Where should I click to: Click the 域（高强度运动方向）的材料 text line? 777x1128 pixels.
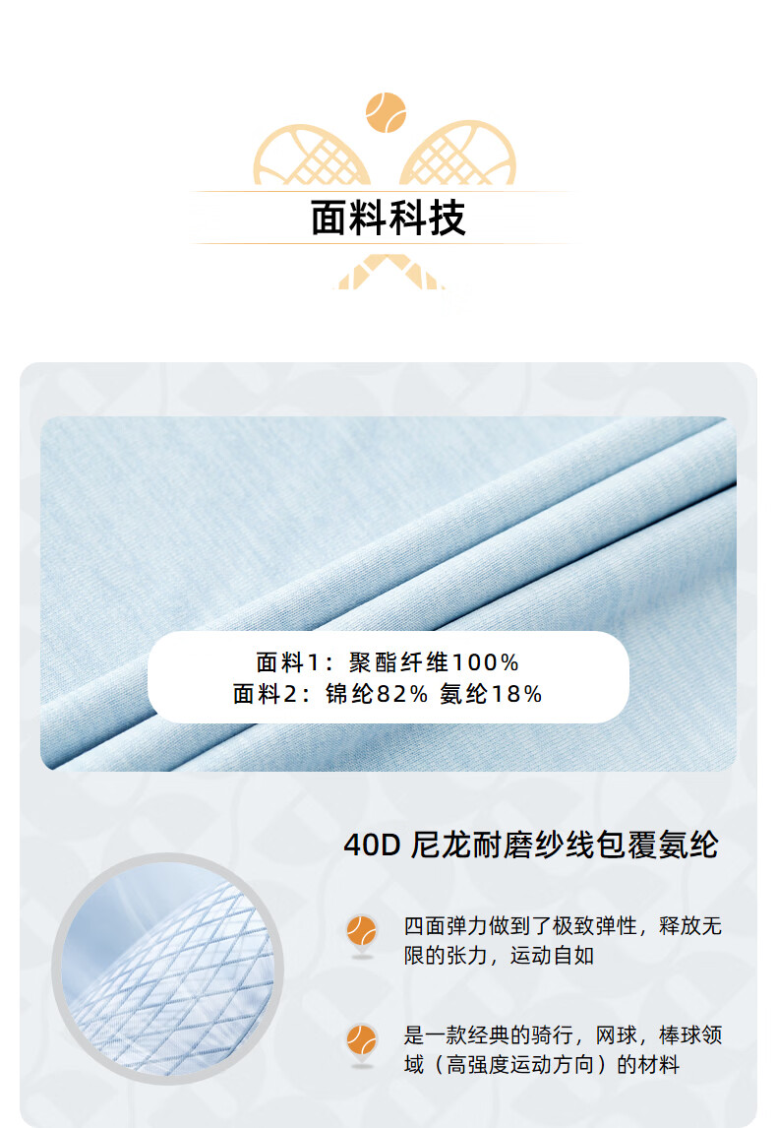tap(541, 1064)
